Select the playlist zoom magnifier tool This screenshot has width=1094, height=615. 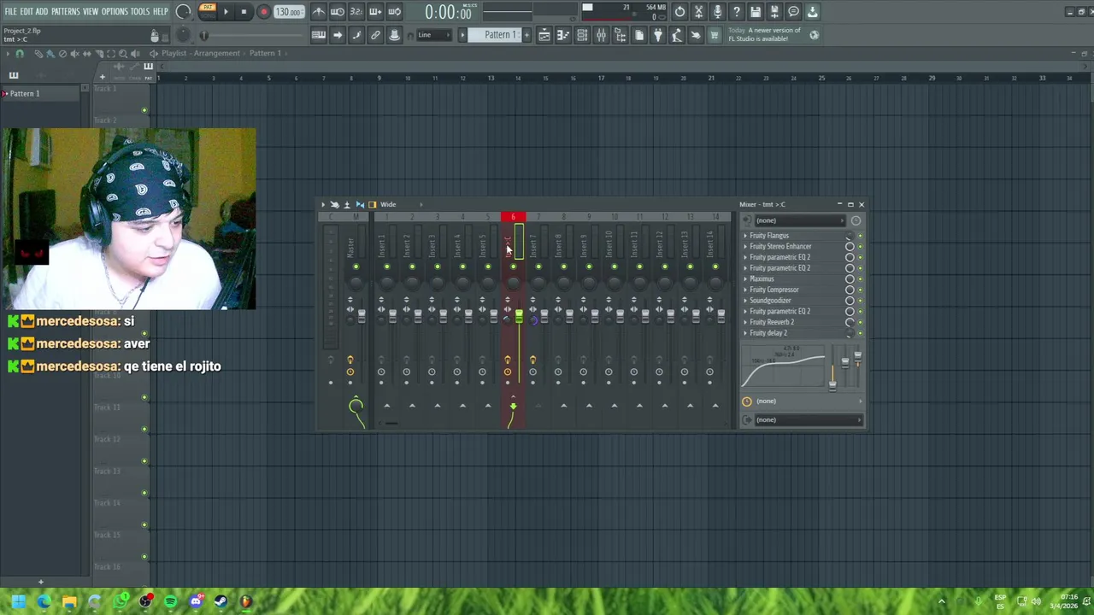[x=122, y=53]
